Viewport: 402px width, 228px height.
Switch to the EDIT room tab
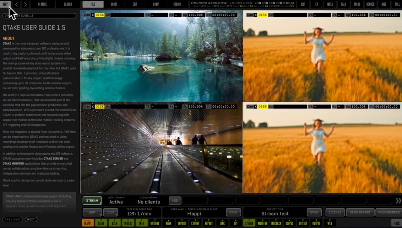click(x=135, y=4)
